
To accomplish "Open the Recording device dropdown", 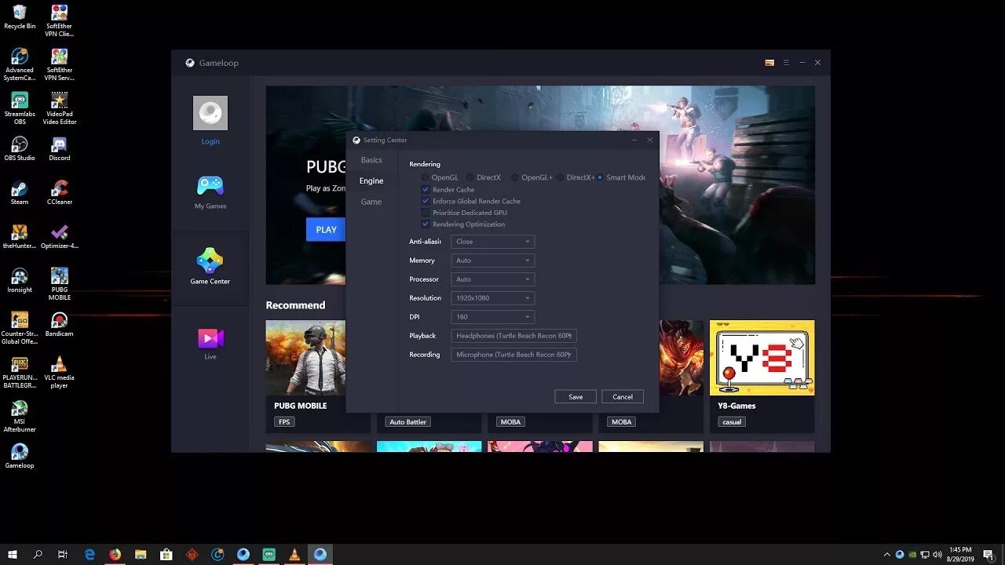I will click(514, 355).
